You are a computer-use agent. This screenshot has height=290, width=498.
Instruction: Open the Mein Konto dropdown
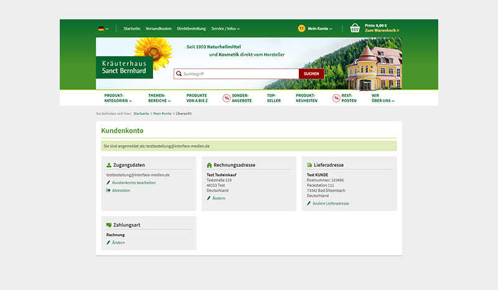click(x=320, y=29)
